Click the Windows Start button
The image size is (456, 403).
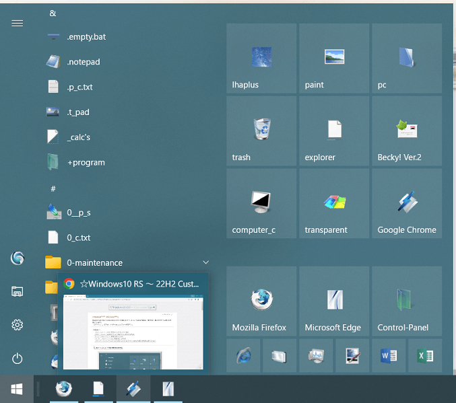[17, 389]
